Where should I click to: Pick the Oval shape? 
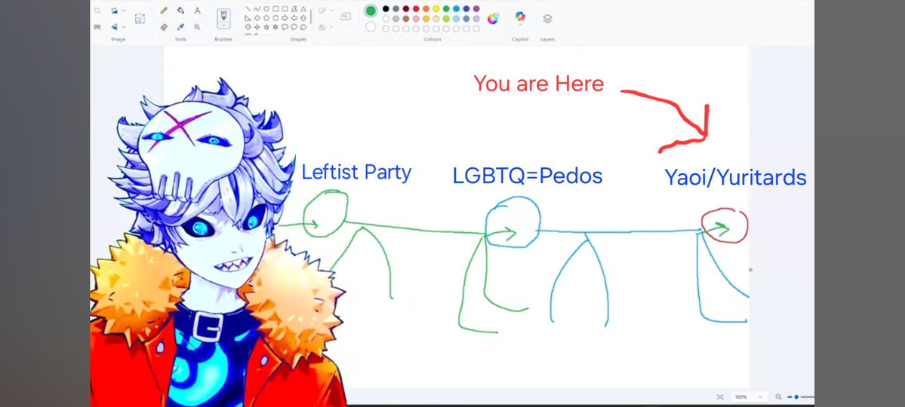[266, 8]
